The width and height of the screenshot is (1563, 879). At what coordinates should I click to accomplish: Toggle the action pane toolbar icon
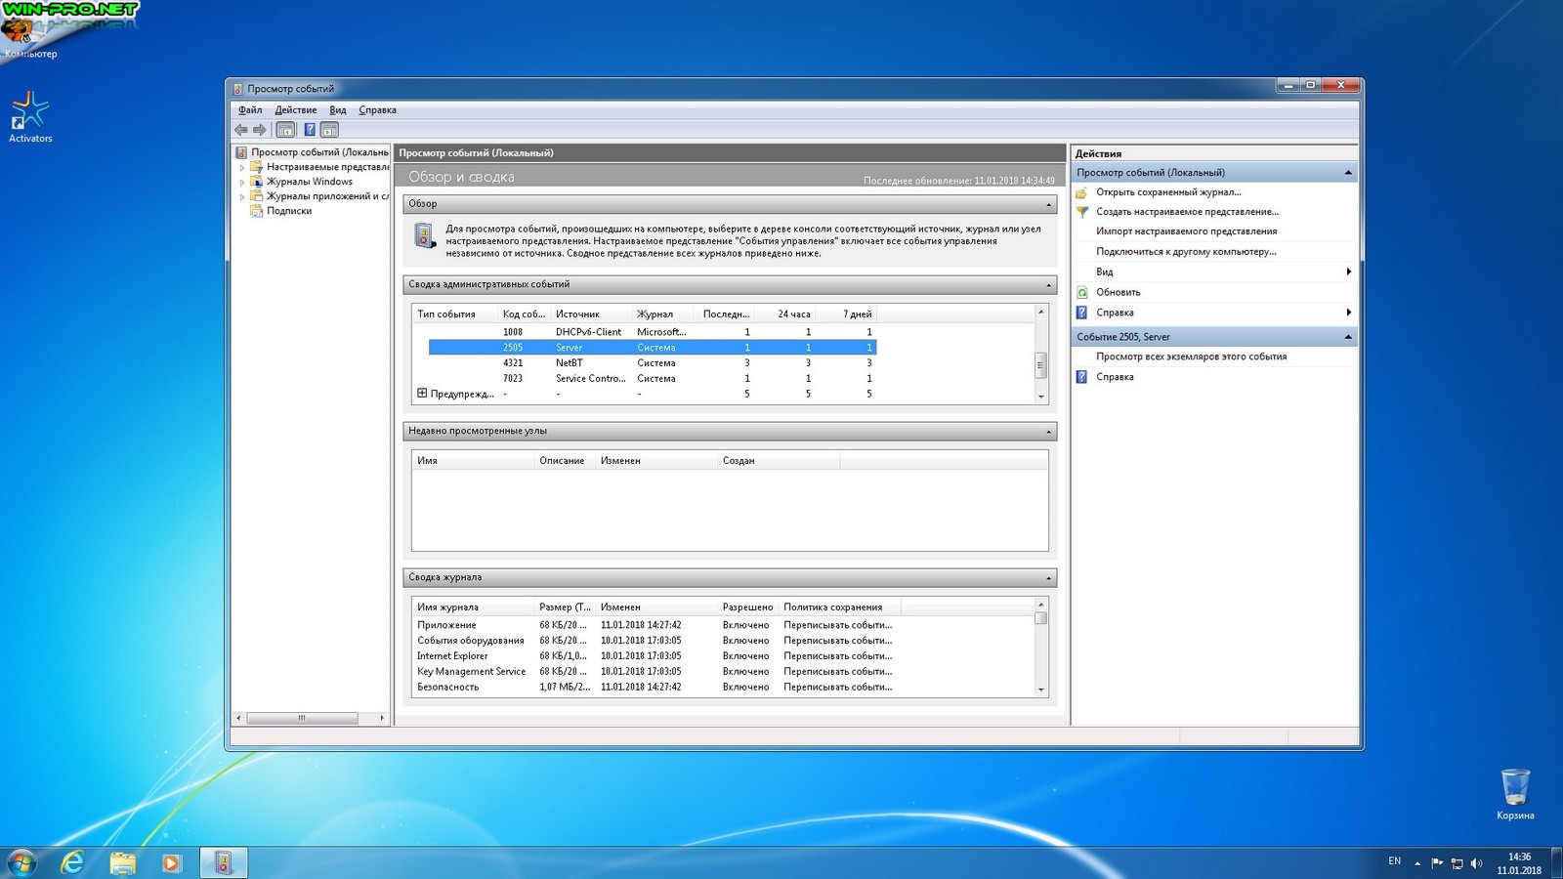[330, 130]
